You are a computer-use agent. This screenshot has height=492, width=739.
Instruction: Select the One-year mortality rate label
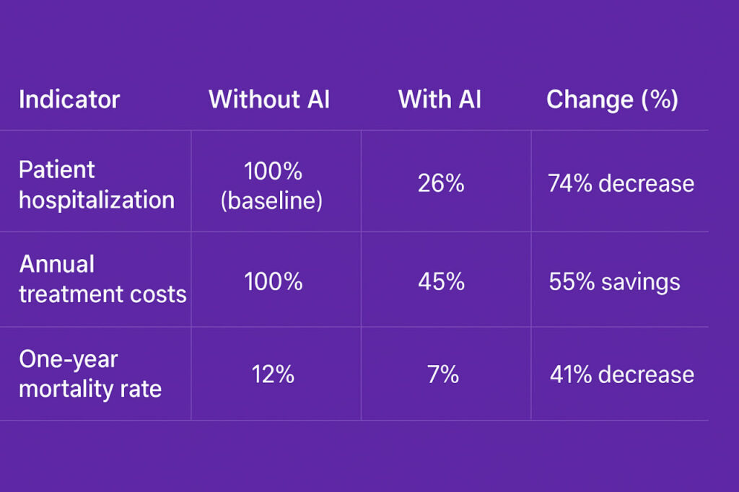[x=90, y=374]
